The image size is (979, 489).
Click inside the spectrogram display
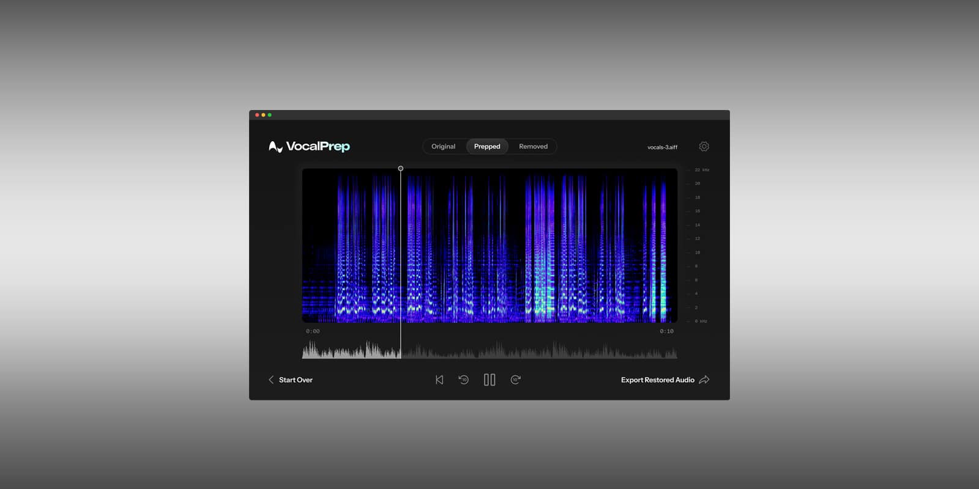click(489, 246)
